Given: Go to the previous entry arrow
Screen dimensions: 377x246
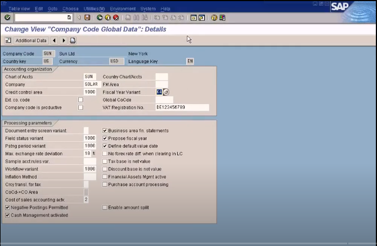Looking at the screenshot, I should [55, 41].
